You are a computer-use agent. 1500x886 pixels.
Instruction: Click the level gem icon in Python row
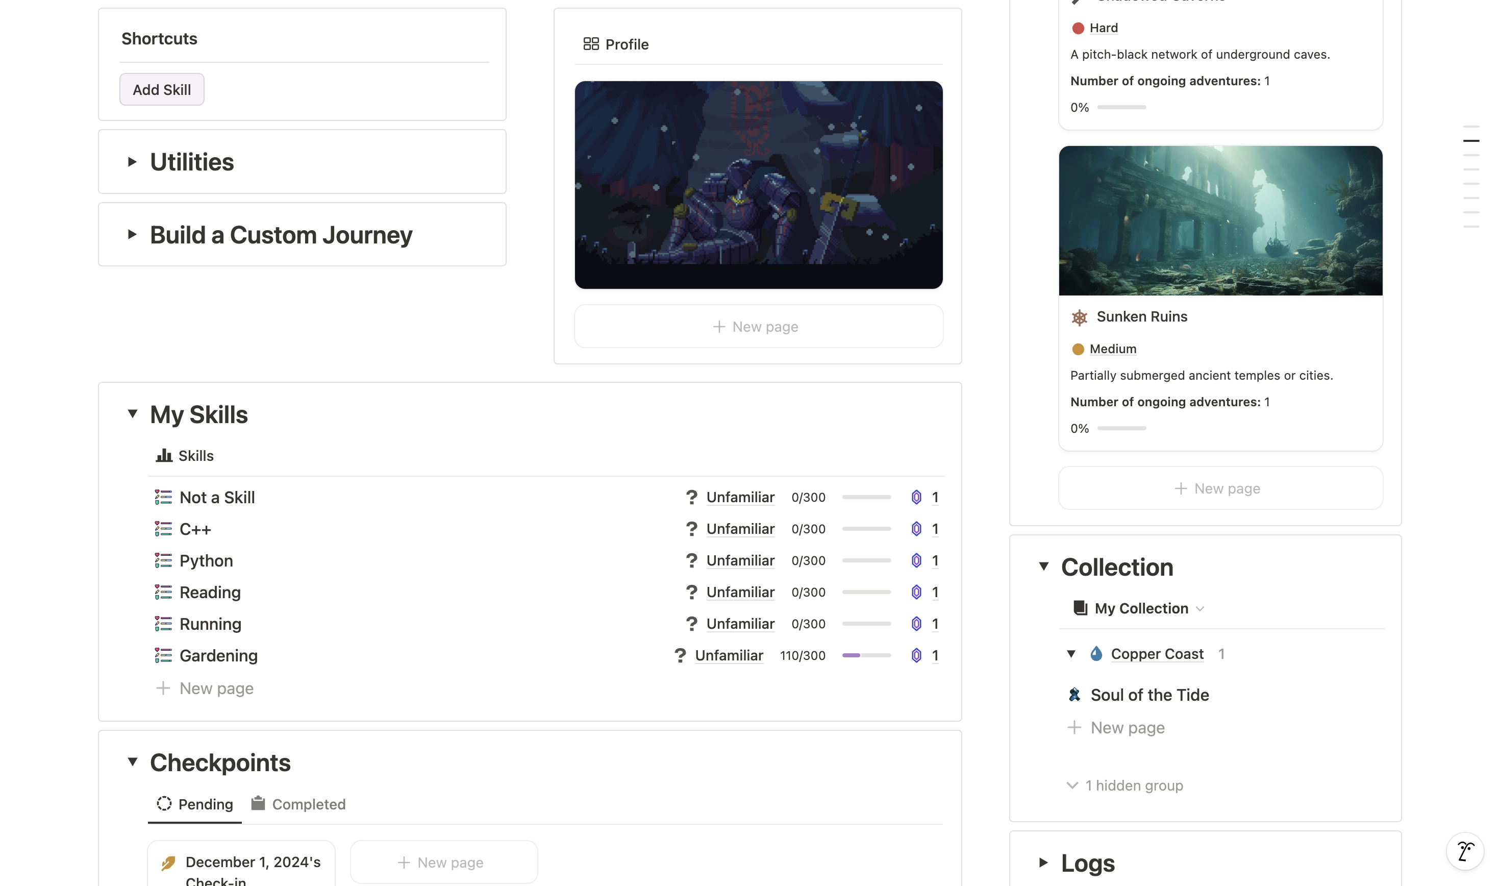click(916, 560)
